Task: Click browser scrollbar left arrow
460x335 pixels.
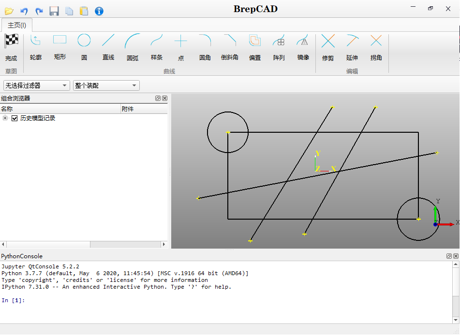Action: point(3,244)
